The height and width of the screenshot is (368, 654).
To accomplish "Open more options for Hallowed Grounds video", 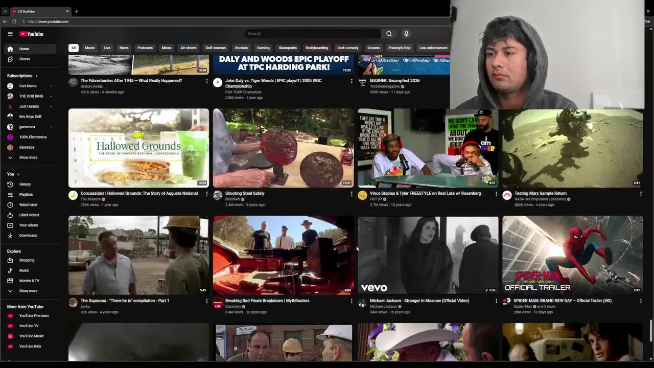I will coord(207,194).
